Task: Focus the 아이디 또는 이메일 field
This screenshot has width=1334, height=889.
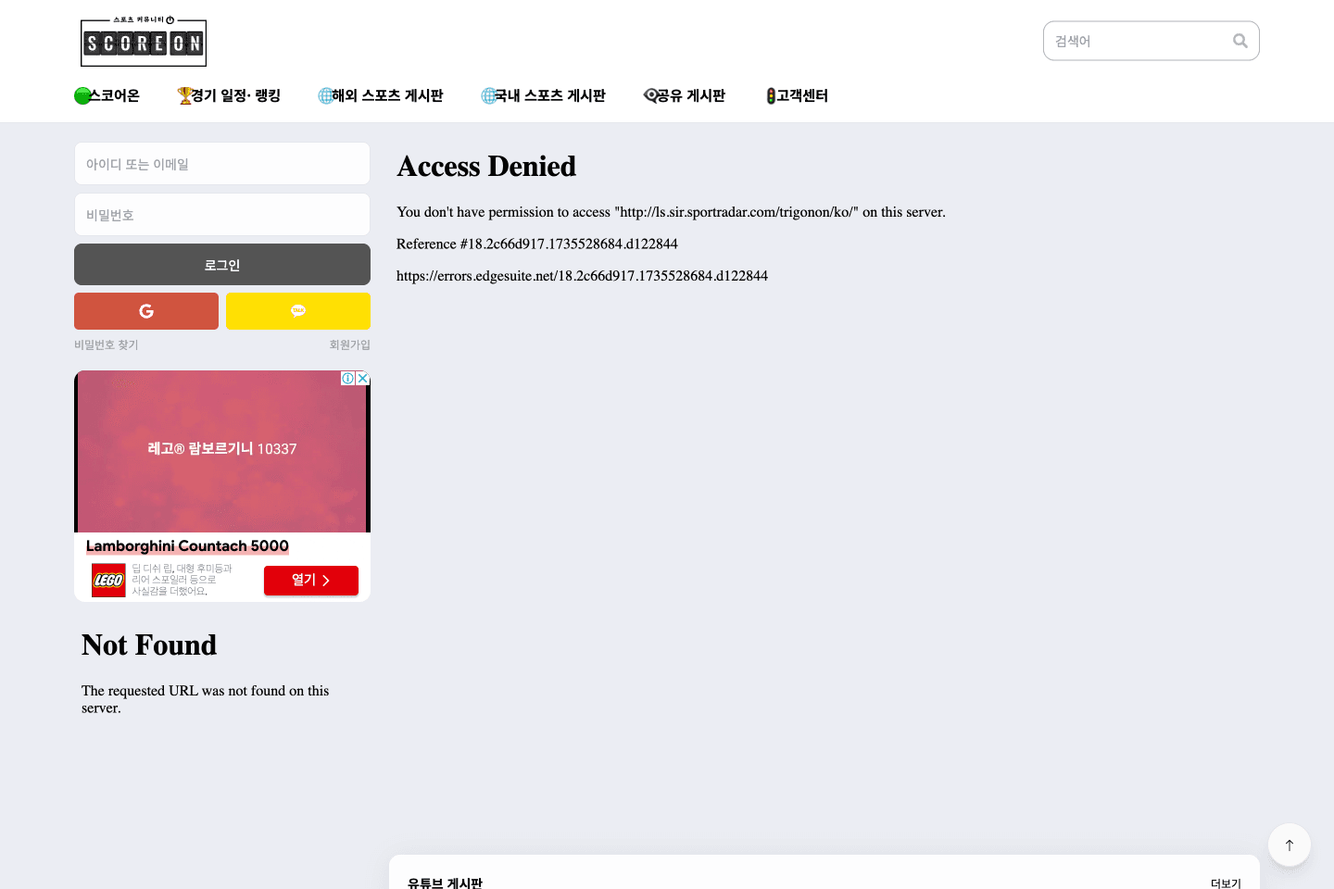Action: click(222, 164)
